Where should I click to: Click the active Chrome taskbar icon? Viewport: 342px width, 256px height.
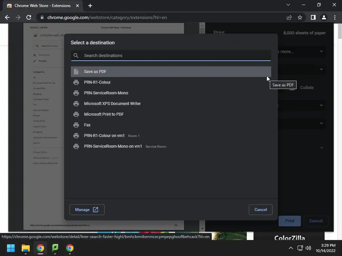pyautogui.click(x=40, y=248)
